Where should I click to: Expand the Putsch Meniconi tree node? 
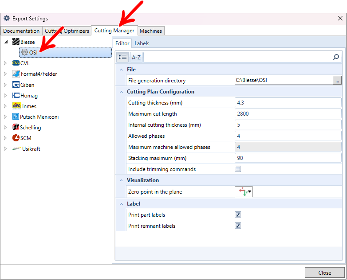(x=5, y=117)
